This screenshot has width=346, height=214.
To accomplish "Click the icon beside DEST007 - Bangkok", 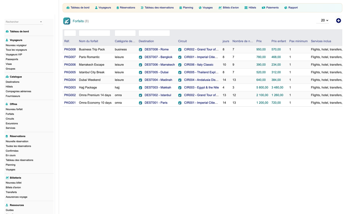I will [140, 57].
